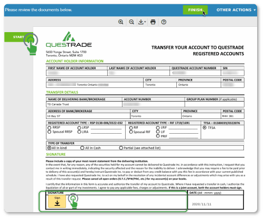
Task: Click the yellow Sign tag
Action: [x=57, y=201]
